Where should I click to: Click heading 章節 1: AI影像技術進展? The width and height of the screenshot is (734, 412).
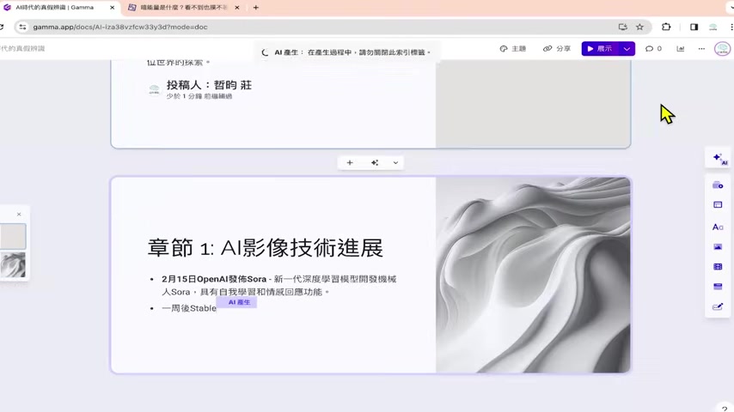pos(266,247)
